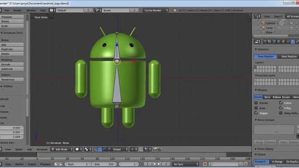Open the Cycles Render engine dropdown
This screenshot has width=299, height=168.
pos(156,10)
